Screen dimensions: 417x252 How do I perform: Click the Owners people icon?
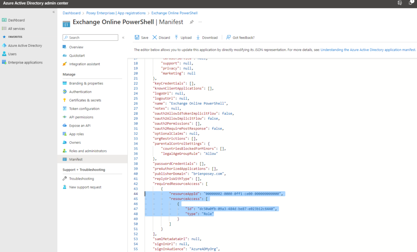(64, 142)
